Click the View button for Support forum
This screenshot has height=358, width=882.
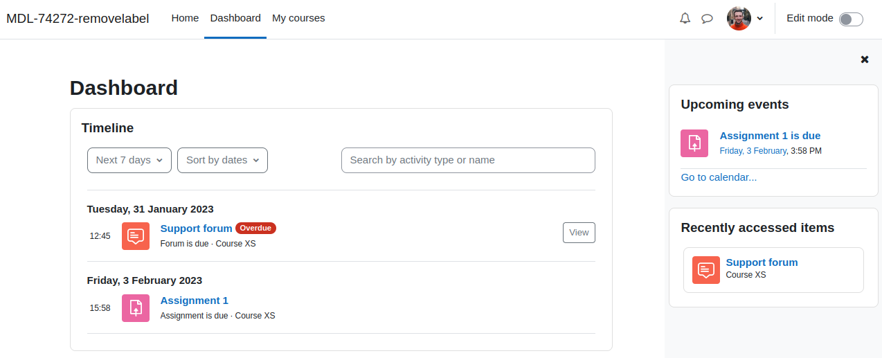(579, 233)
